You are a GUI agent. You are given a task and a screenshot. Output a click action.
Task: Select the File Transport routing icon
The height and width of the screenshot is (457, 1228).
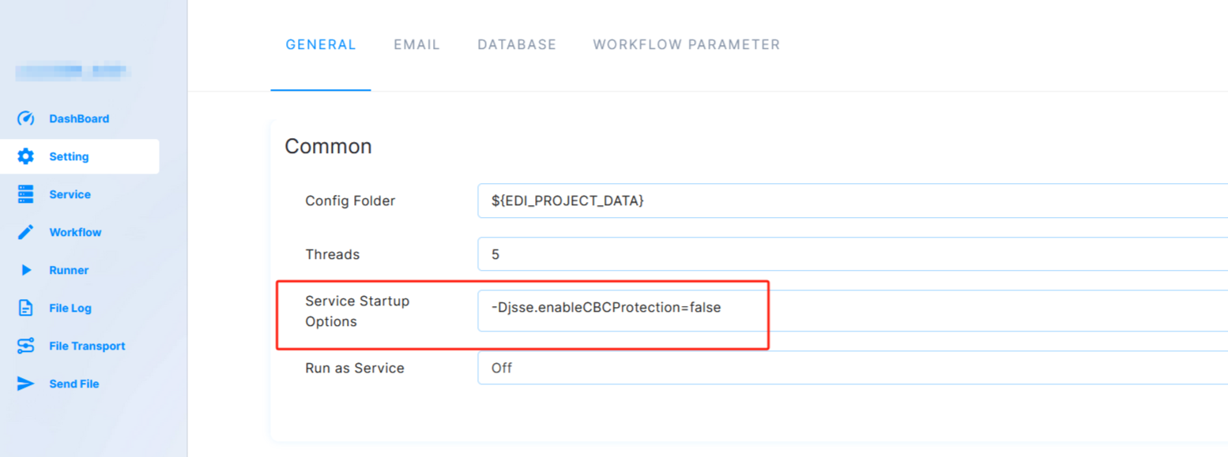click(x=24, y=345)
